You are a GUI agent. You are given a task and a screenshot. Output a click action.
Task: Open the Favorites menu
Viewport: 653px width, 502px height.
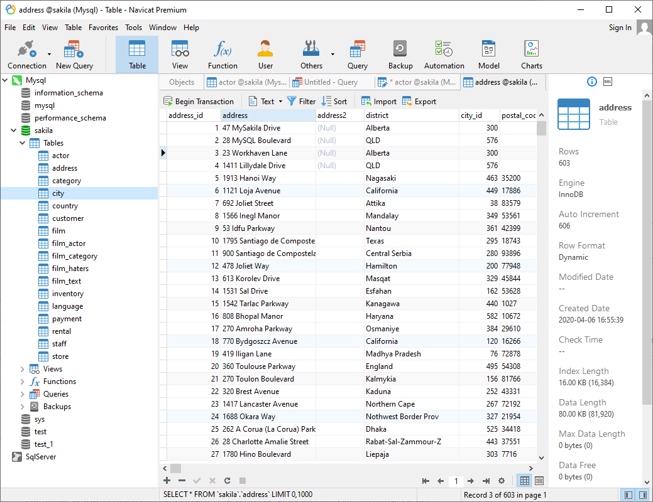103,28
